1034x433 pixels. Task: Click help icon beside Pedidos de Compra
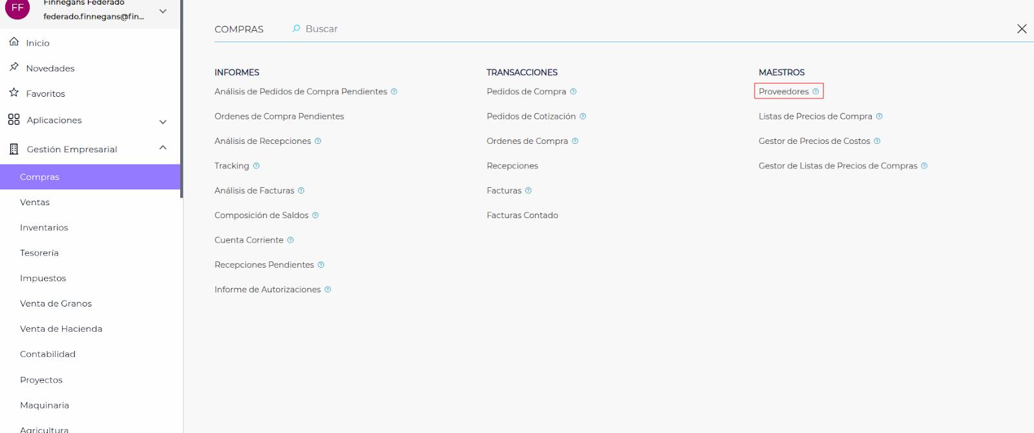(573, 92)
